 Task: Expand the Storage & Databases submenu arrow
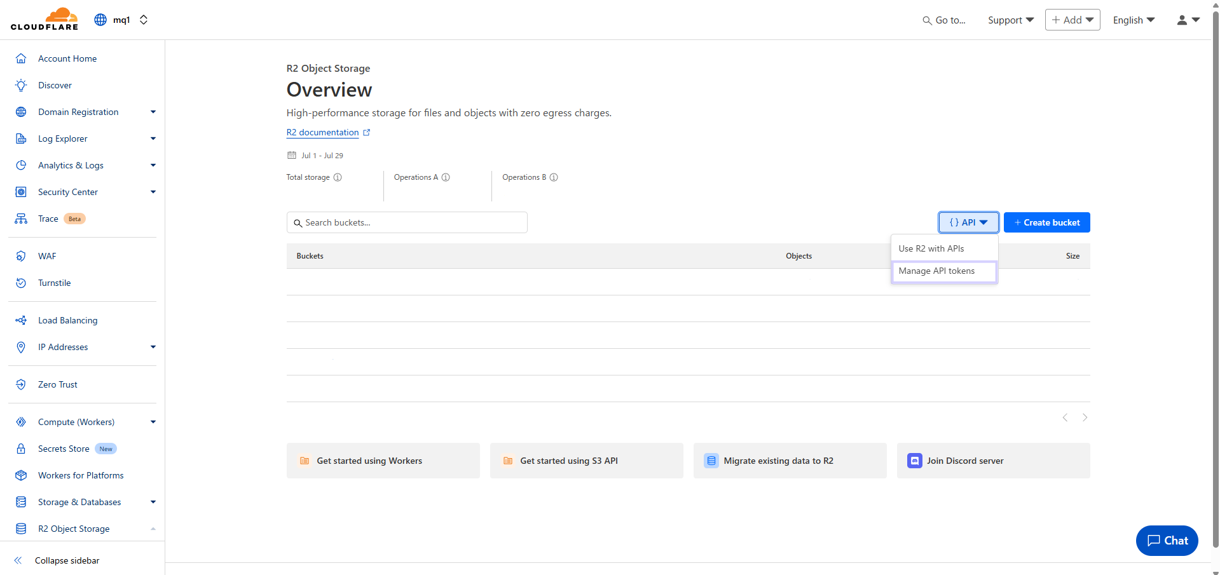(x=153, y=502)
